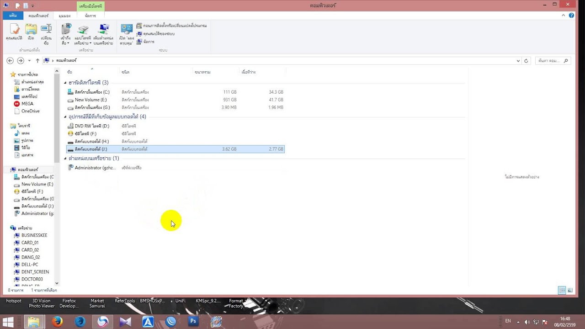Select Removable Disk (J:) row

click(x=175, y=149)
